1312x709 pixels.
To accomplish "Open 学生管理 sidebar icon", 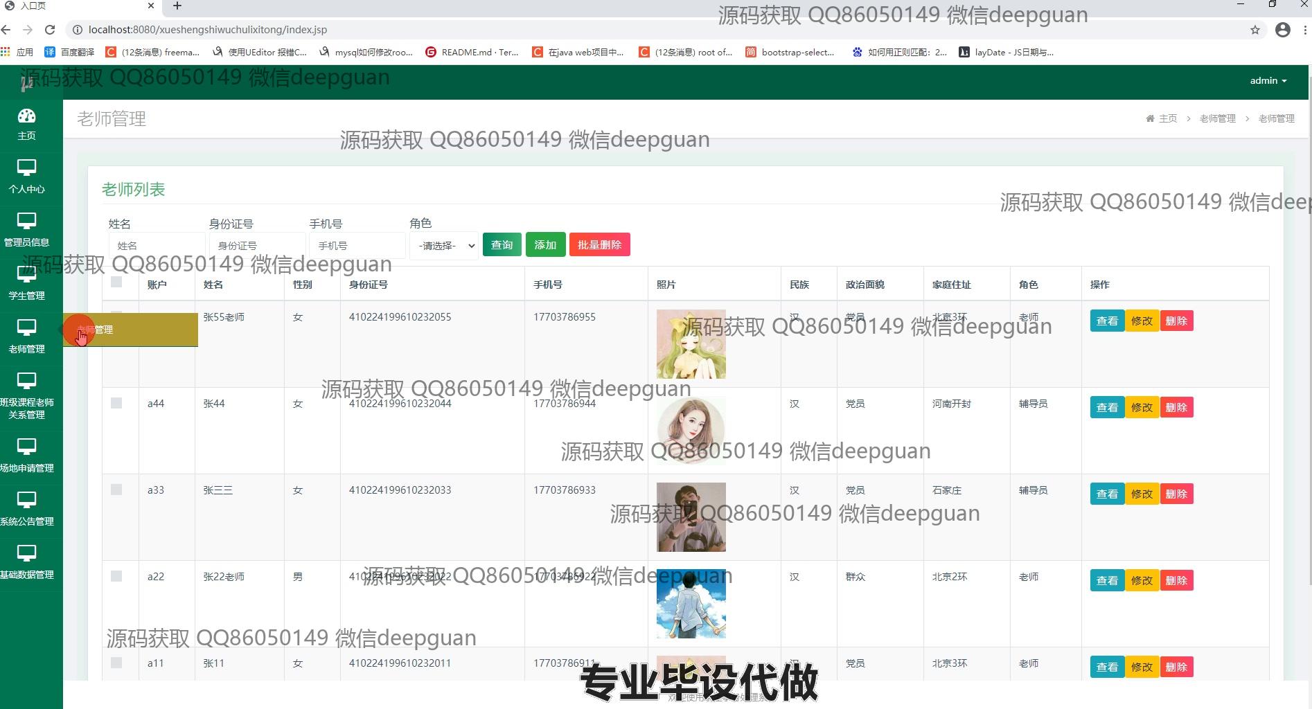I will (x=26, y=275).
